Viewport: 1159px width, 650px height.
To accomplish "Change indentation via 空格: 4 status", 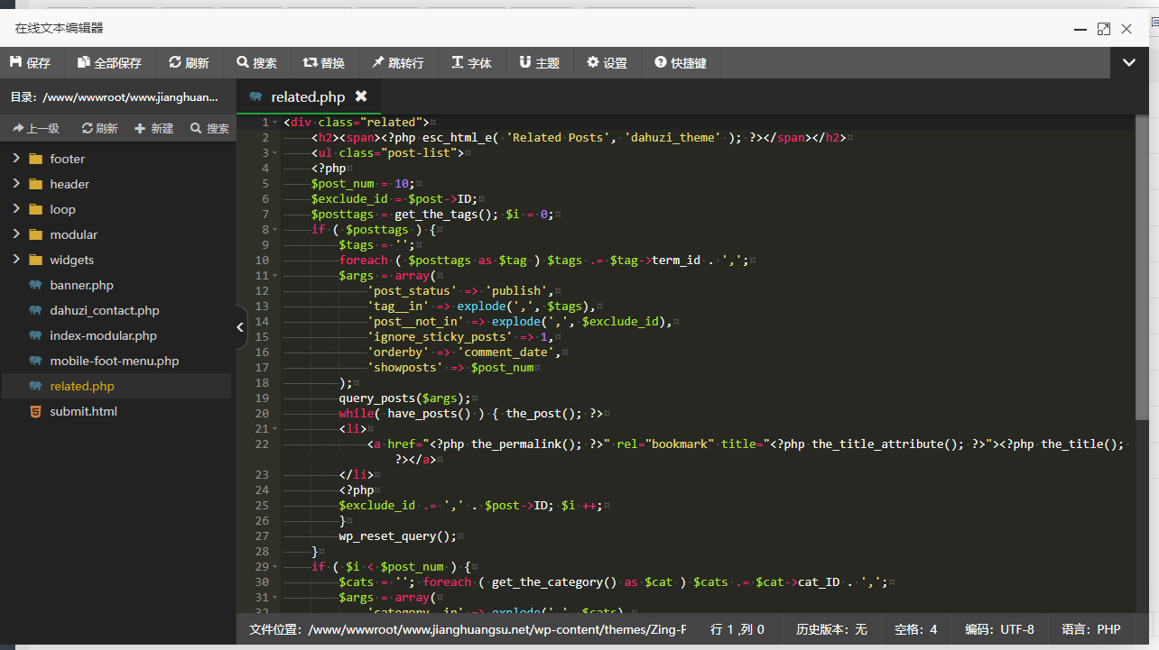I will pyautogui.click(x=915, y=629).
